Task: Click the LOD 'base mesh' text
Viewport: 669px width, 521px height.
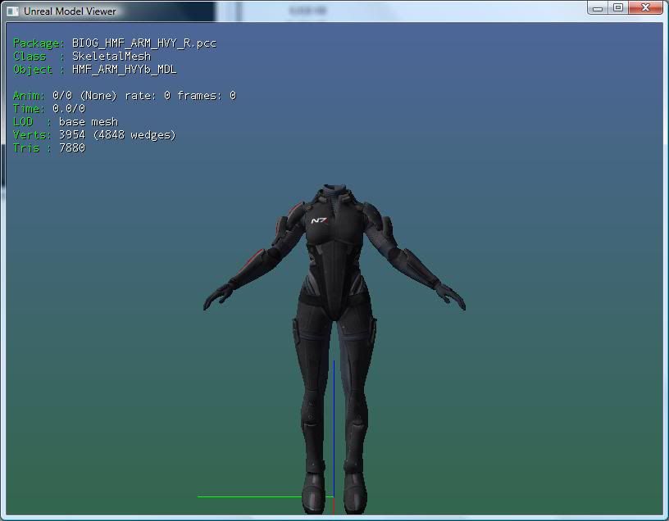Action: click(89, 122)
